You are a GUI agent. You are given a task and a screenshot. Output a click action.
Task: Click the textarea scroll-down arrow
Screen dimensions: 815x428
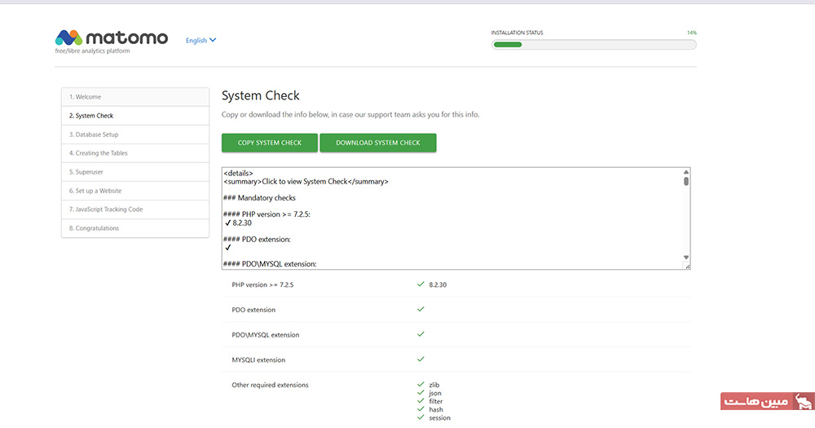pyautogui.click(x=686, y=258)
